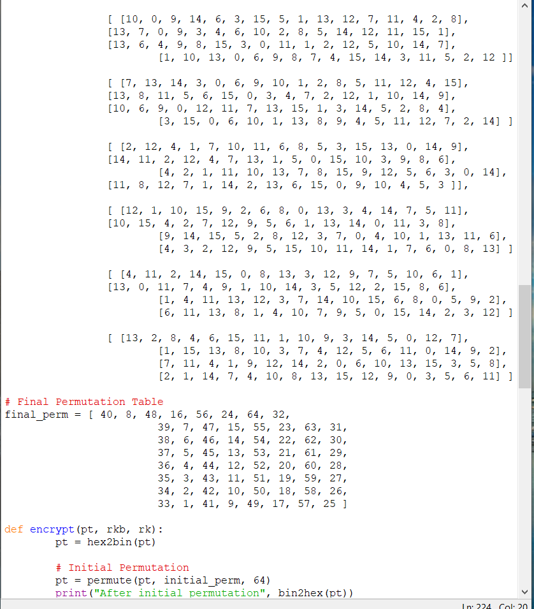Click row starting '[12, 1, 10, 15'

click(288, 210)
